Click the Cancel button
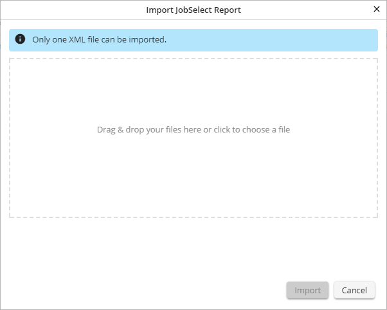Image resolution: width=387 pixels, height=310 pixels. click(x=354, y=290)
